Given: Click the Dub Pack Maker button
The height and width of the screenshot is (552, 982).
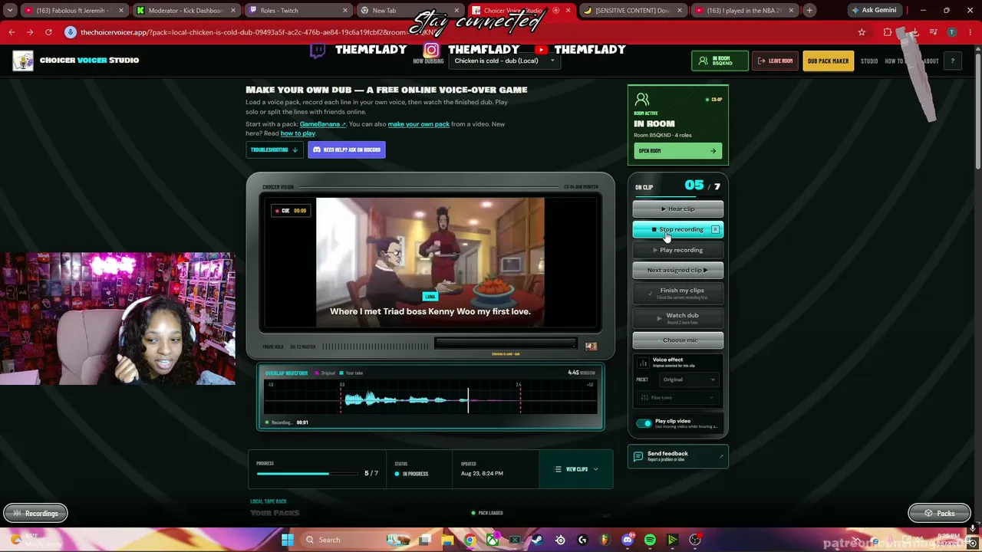Looking at the screenshot, I should pyautogui.click(x=828, y=61).
